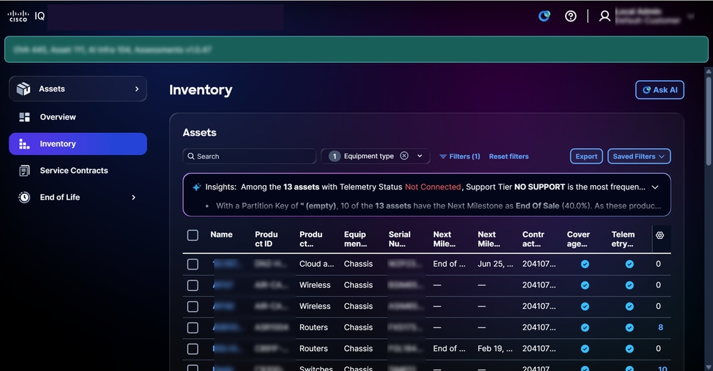Click coverage check icon in first Wireless row
Image resolution: width=713 pixels, height=371 pixels.
point(585,285)
